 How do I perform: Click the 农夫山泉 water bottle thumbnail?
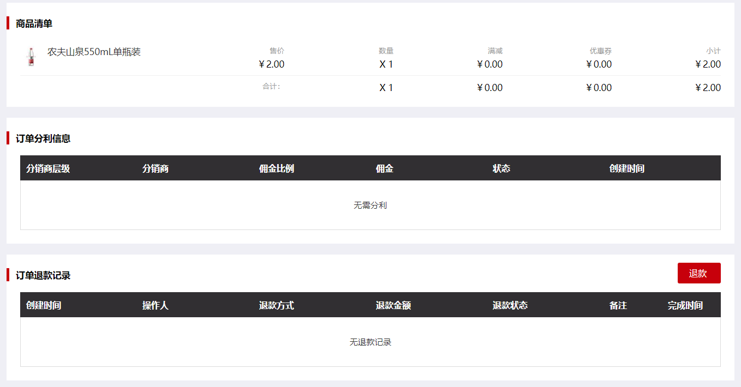tap(31, 57)
